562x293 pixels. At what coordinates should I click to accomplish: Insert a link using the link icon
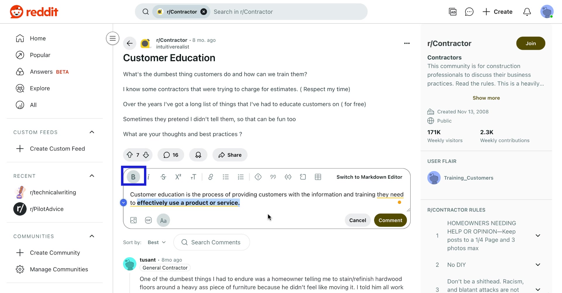210,177
